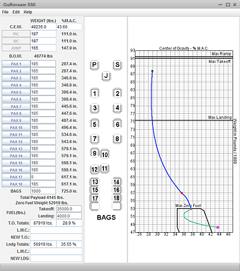Focus the BAGS weight field showing 1000
The height and width of the screenshot is (271, 240).
43,191
